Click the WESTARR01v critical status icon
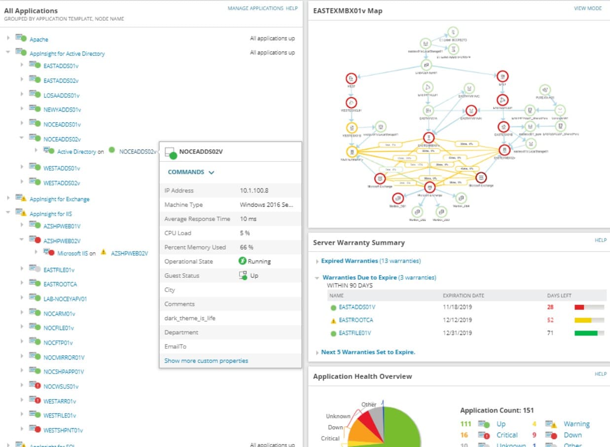 pos(35,400)
